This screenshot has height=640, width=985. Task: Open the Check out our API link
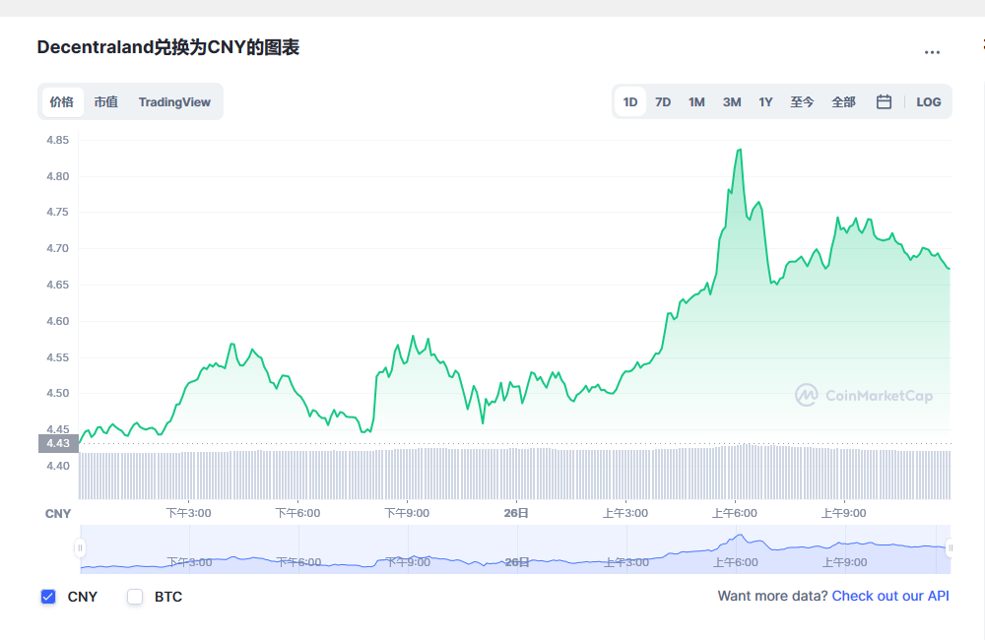click(x=890, y=596)
